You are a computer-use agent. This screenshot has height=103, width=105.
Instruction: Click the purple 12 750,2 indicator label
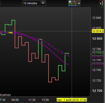[x=98, y=65]
